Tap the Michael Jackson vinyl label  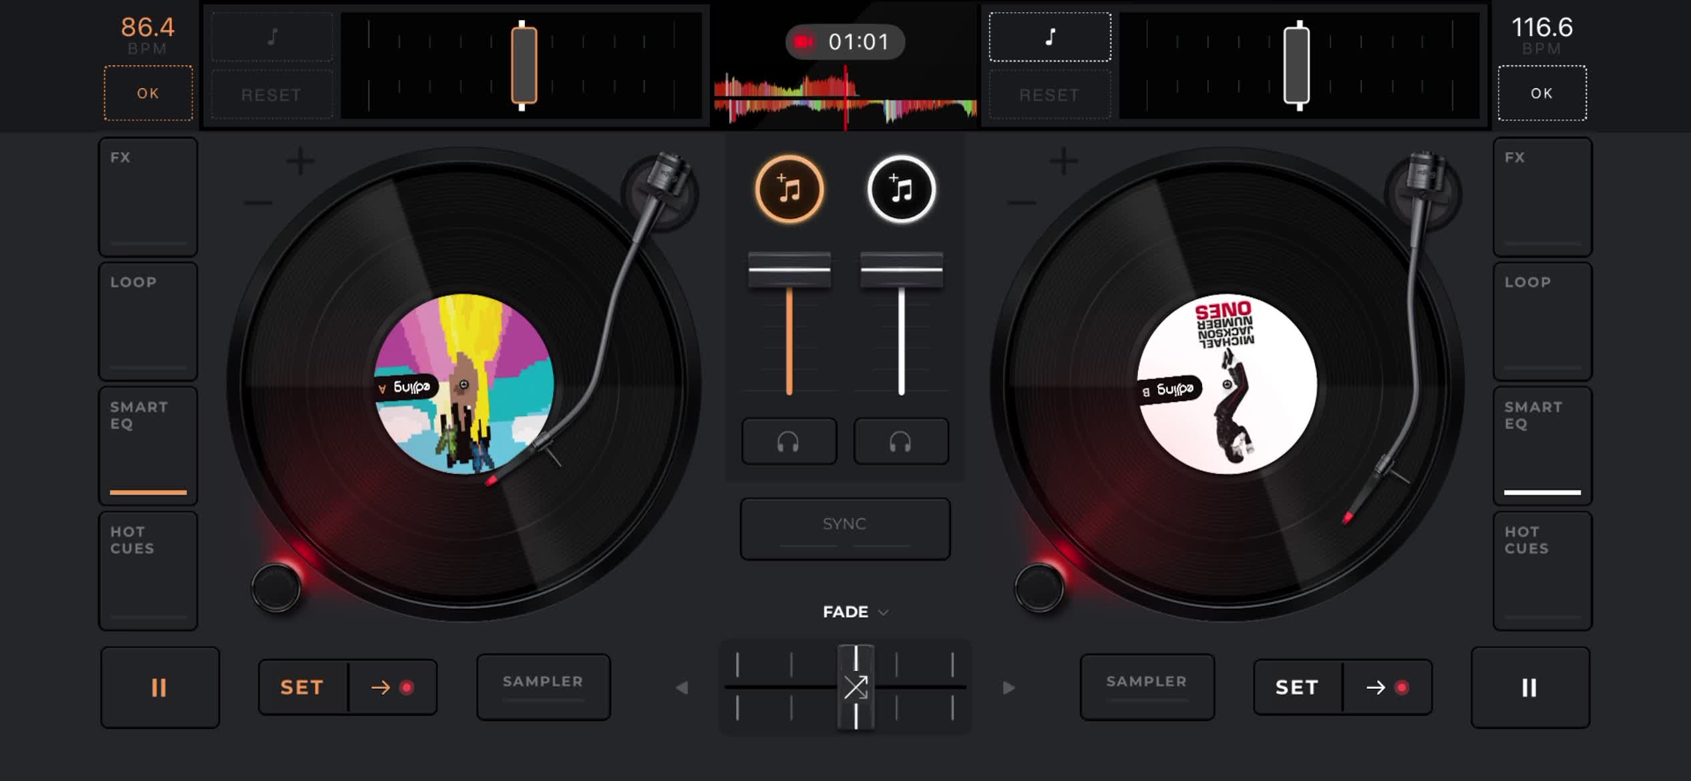(1227, 384)
